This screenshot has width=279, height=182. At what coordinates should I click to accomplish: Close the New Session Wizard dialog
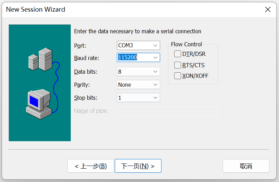pos(268,10)
